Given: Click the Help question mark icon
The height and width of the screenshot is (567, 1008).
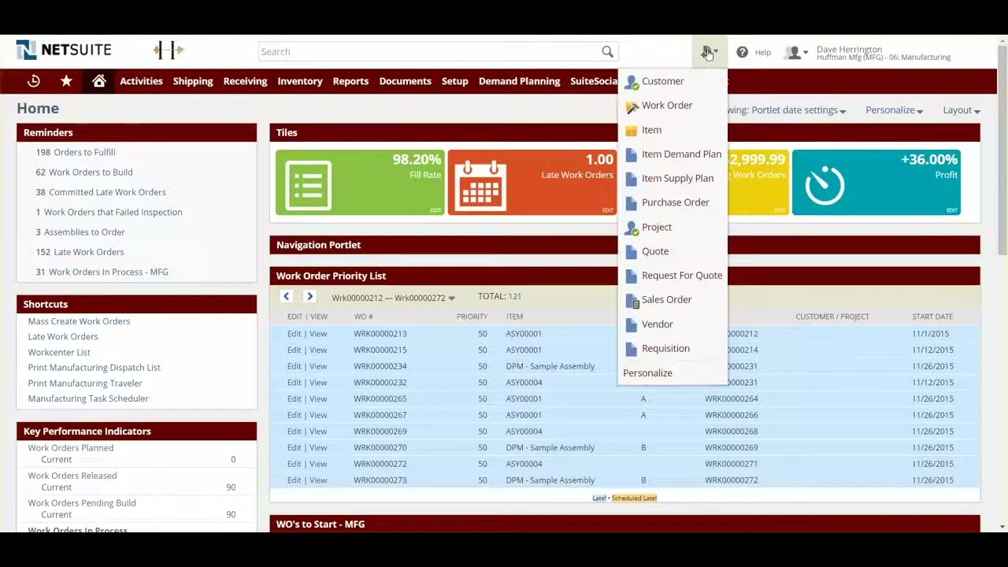Looking at the screenshot, I should pos(742,52).
